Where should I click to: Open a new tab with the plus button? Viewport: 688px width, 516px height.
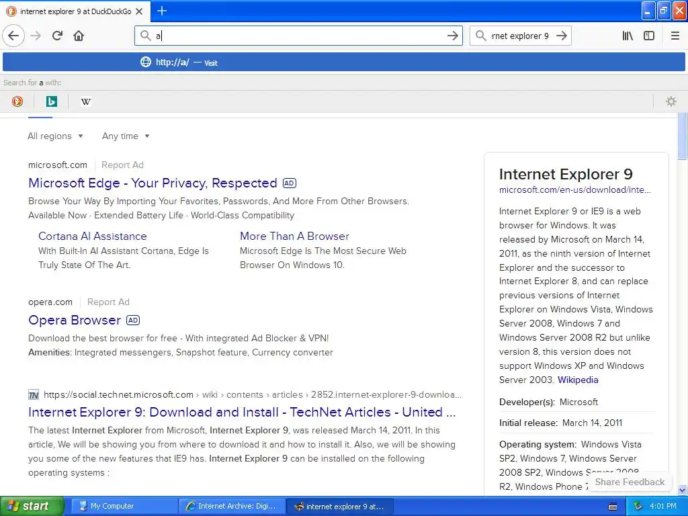(162, 11)
